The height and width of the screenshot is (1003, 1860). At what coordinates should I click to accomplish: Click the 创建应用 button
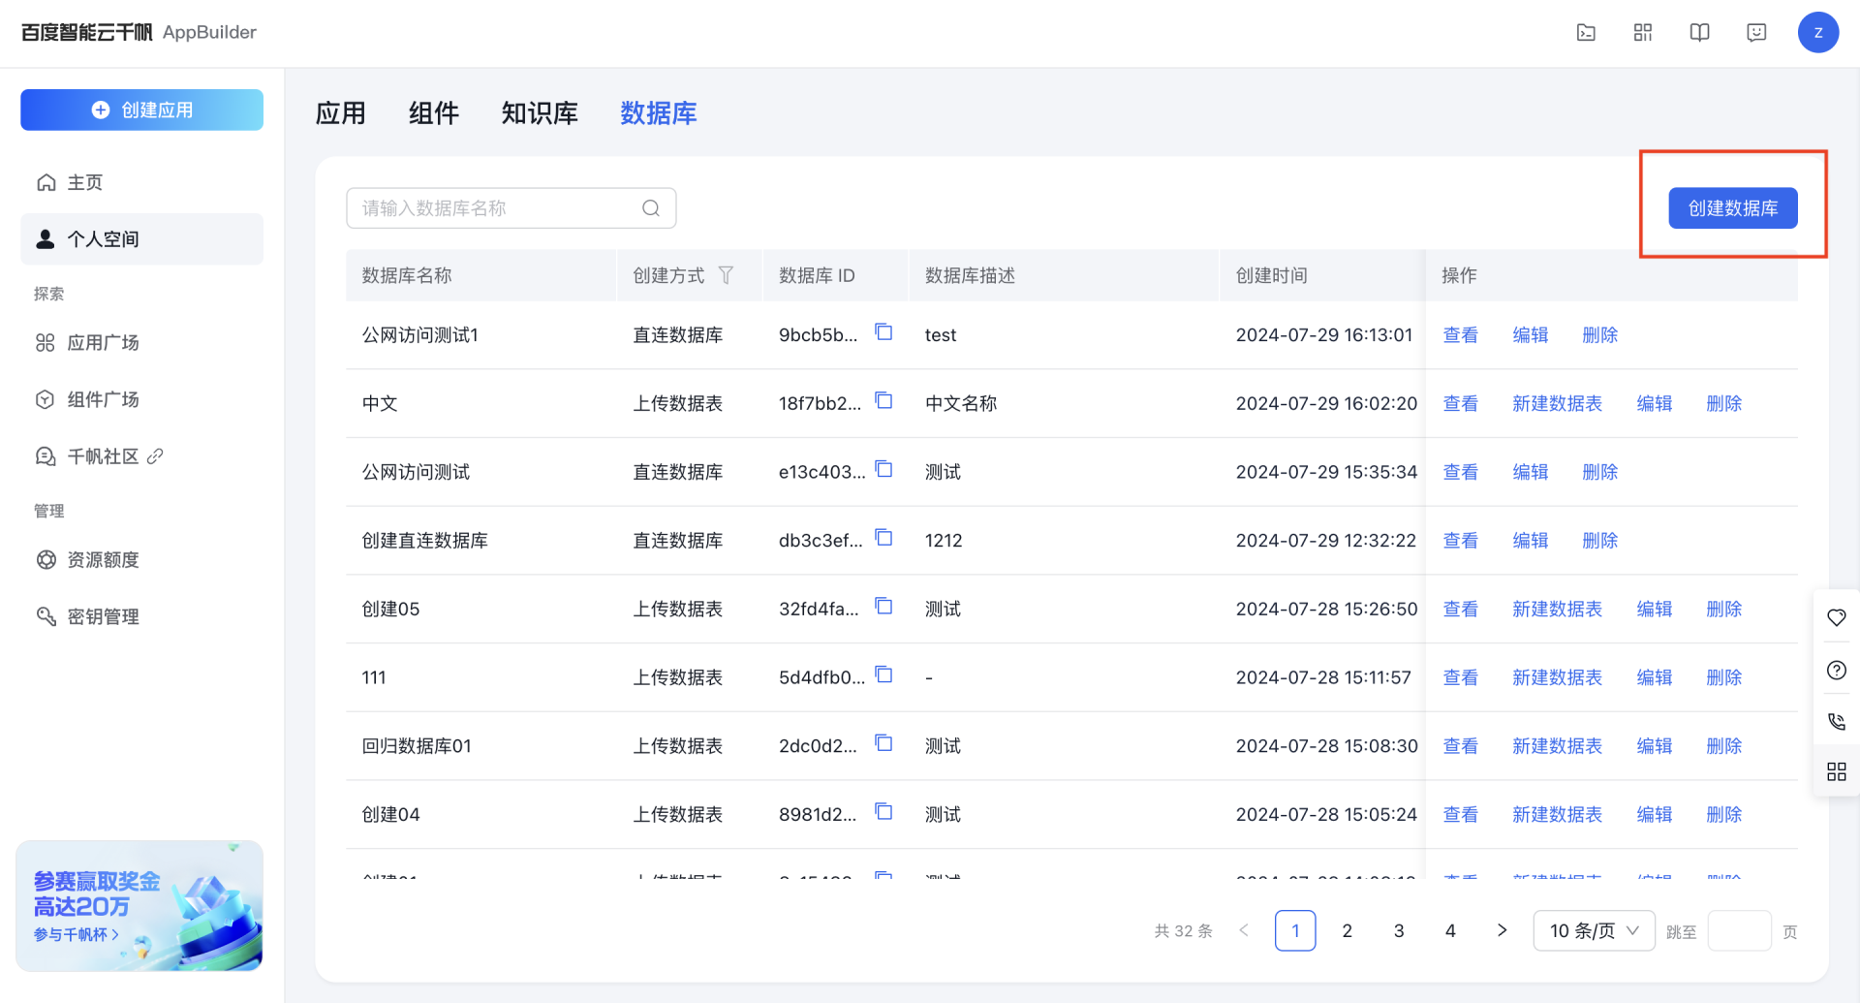coord(141,110)
